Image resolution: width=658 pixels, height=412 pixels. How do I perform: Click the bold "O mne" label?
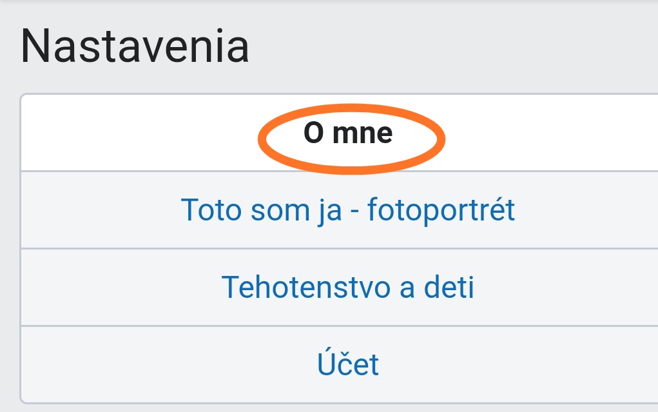(348, 133)
